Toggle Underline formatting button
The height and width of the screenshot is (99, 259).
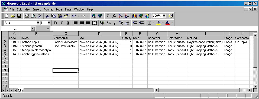click(68, 23)
